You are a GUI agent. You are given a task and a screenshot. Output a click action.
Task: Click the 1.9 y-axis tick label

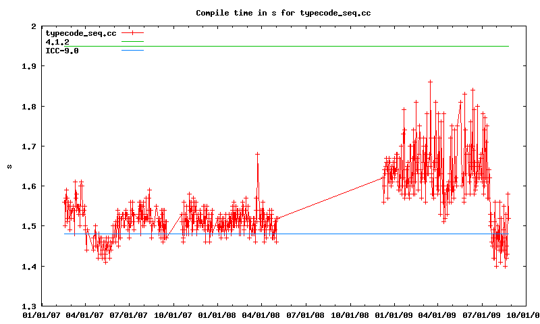point(28,66)
